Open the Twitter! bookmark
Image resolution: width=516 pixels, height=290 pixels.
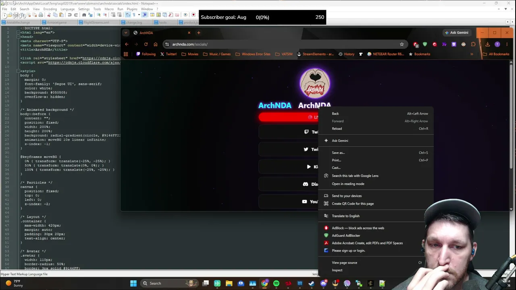(169, 54)
